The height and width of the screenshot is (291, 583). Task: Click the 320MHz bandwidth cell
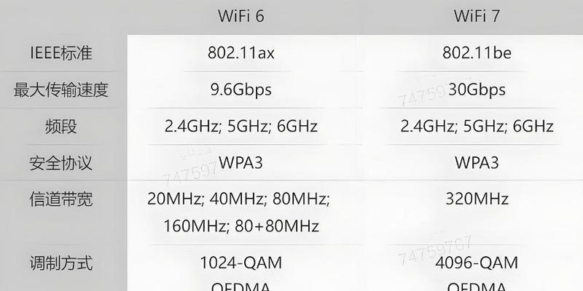(x=477, y=199)
